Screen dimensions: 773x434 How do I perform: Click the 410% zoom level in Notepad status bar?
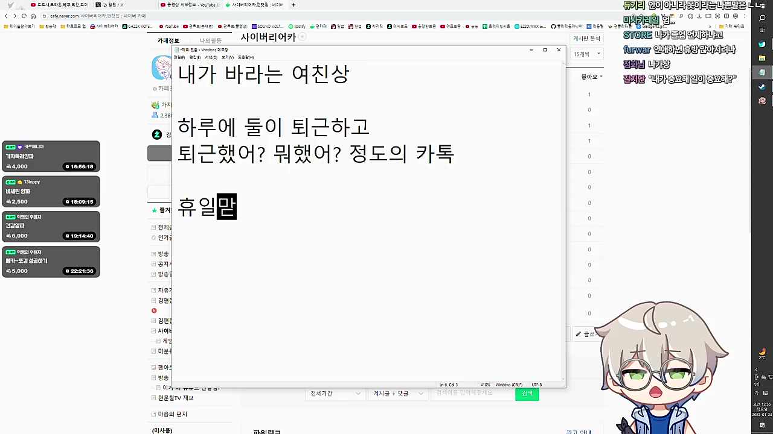pyautogui.click(x=485, y=385)
